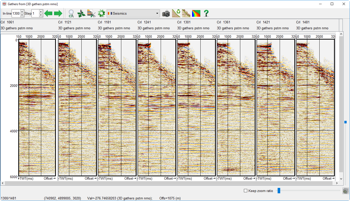This screenshot has height=201, width=350.
Task: Open the Seismics color table dropdown
Action: (133, 13)
